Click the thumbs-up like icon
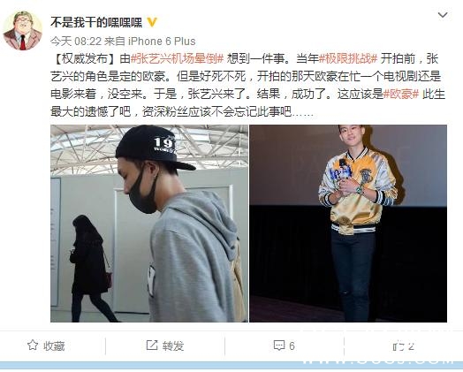The width and height of the screenshot is (463, 372). (x=398, y=346)
